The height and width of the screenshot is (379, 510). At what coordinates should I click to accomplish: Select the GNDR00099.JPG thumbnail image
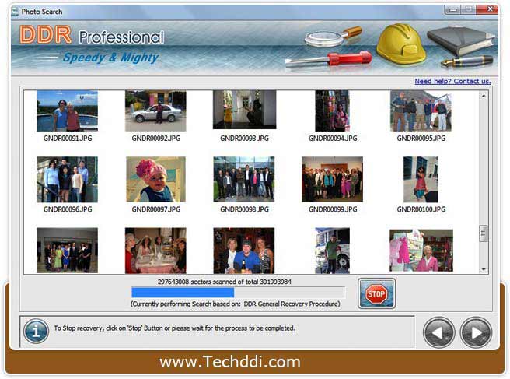(333, 180)
